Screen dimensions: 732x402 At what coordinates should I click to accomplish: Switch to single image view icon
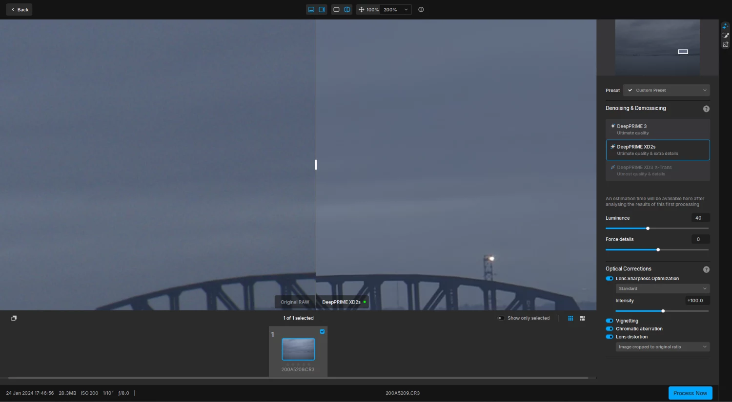336,9
